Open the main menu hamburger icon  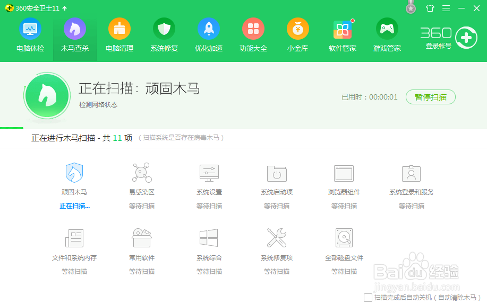click(x=446, y=8)
